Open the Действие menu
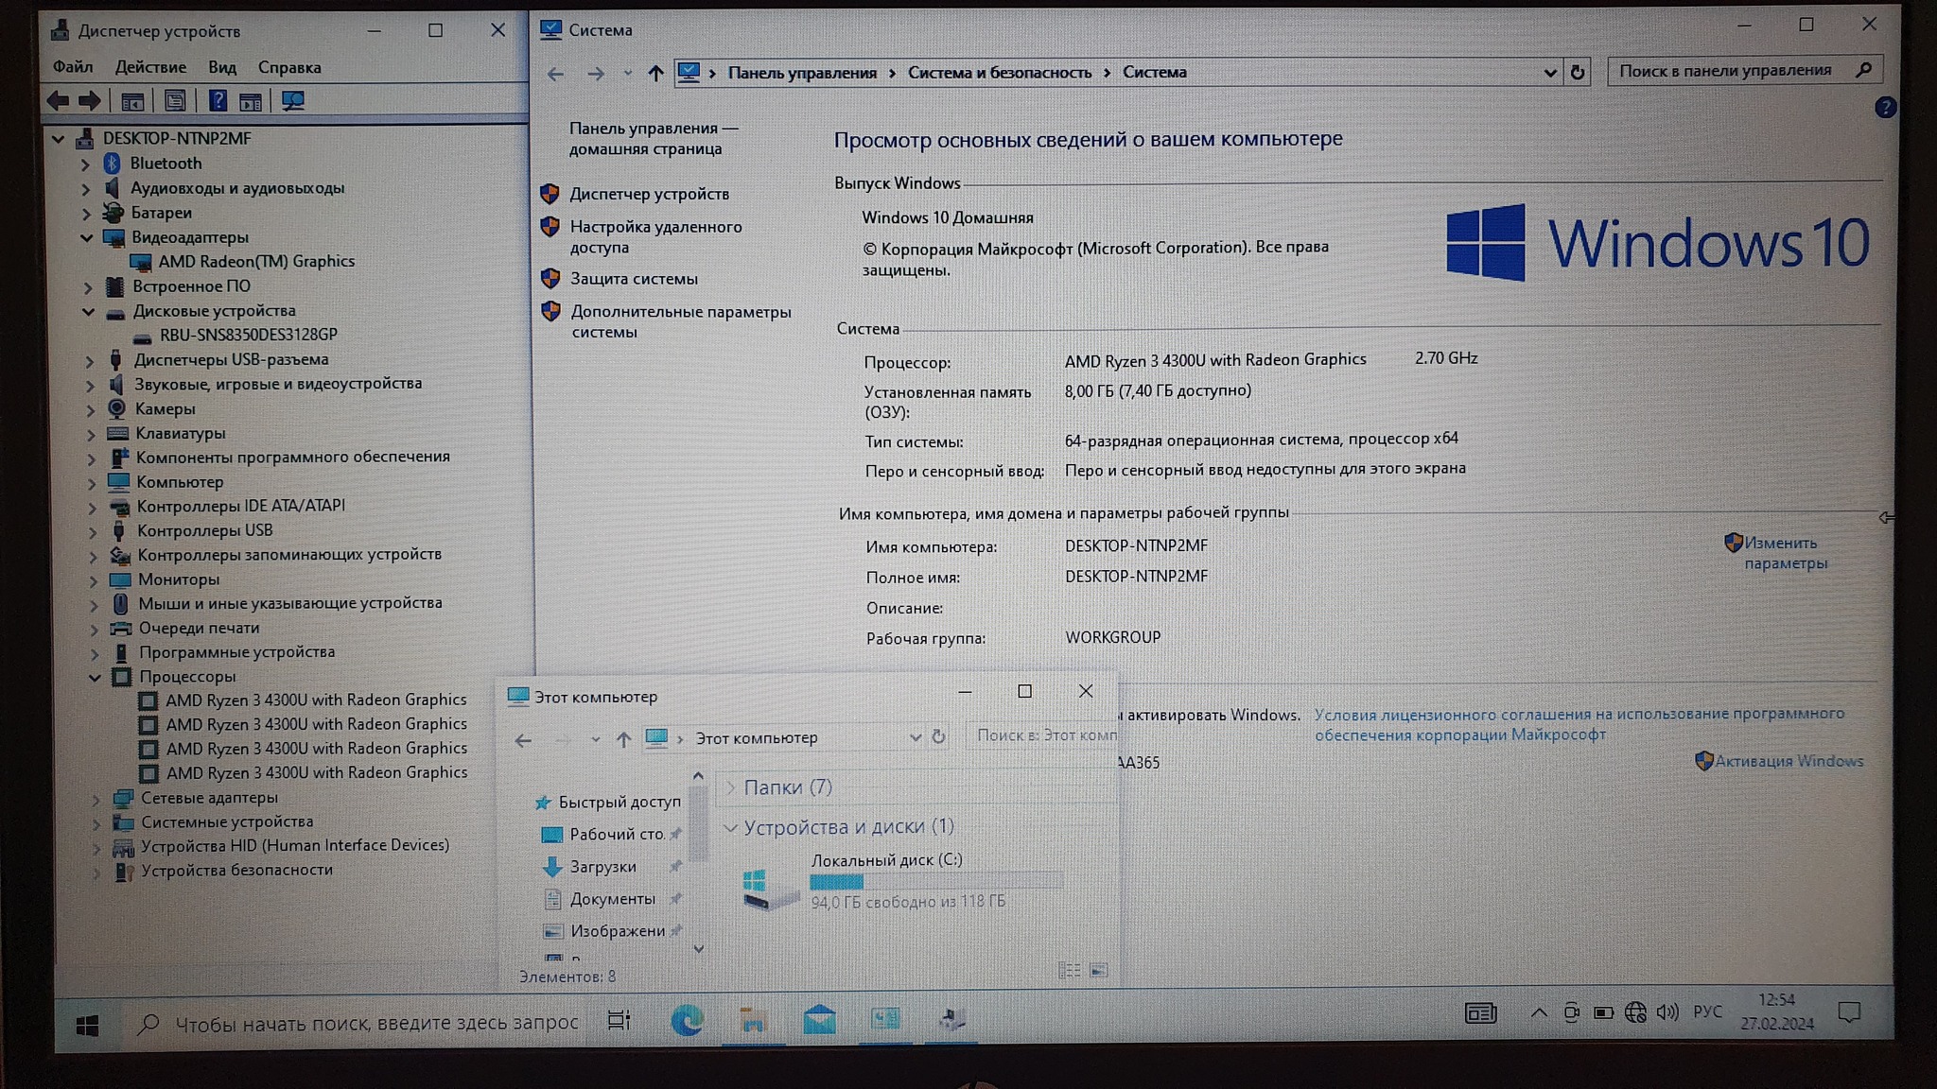The width and height of the screenshot is (1937, 1089). pyautogui.click(x=150, y=67)
